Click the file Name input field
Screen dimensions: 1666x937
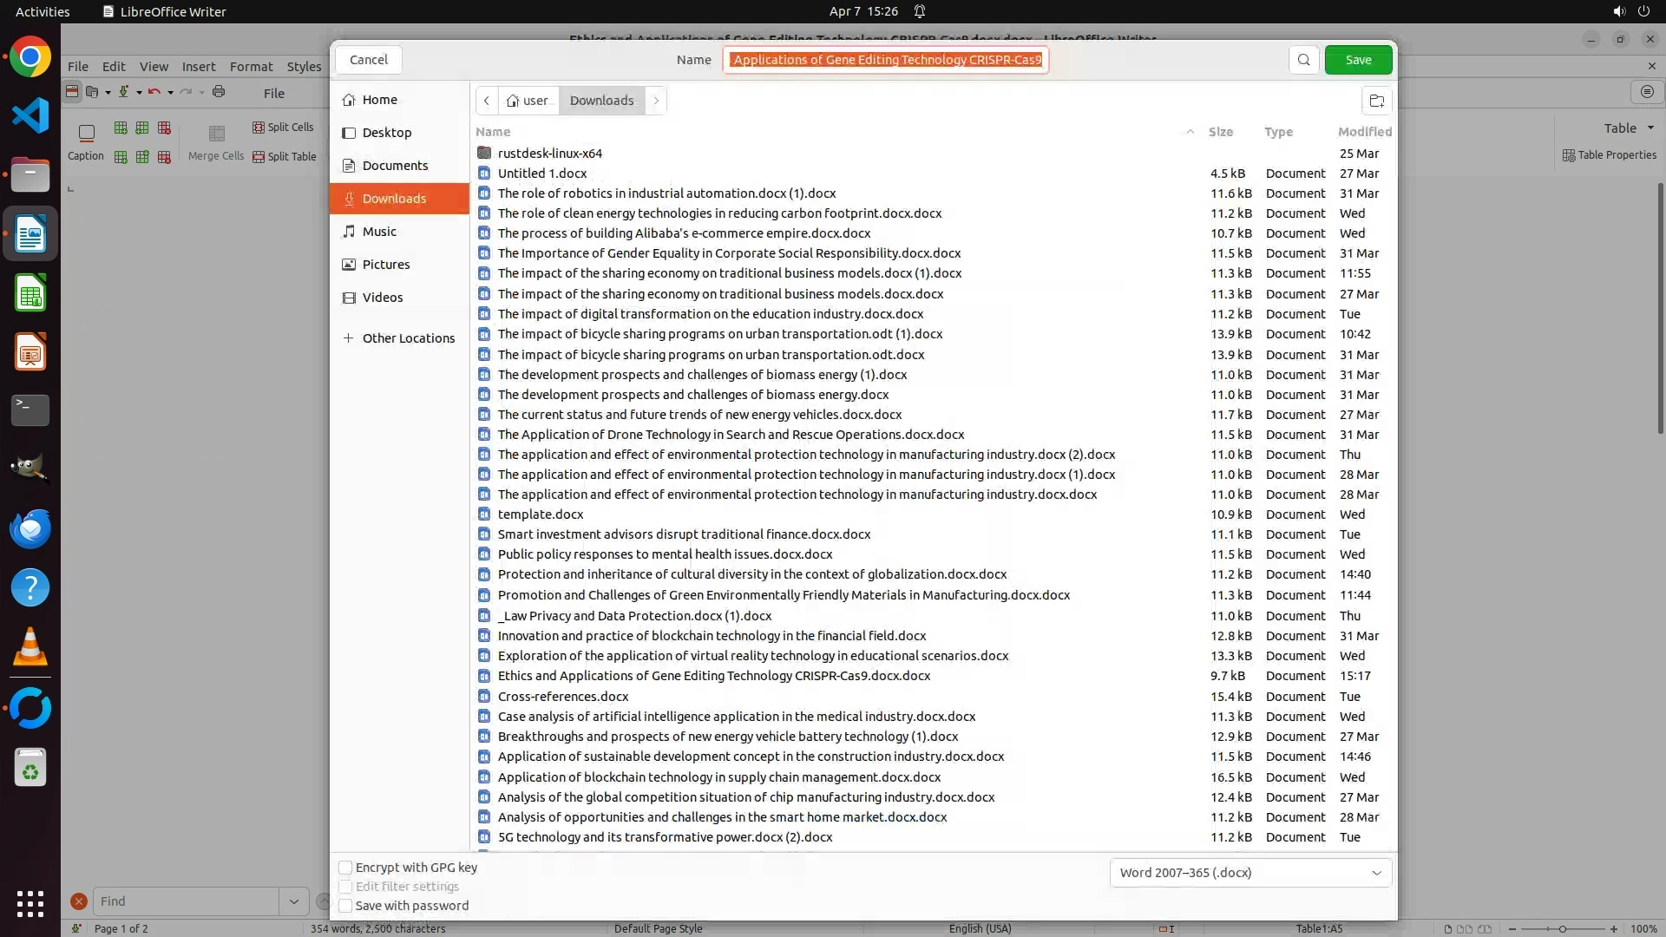click(x=886, y=60)
